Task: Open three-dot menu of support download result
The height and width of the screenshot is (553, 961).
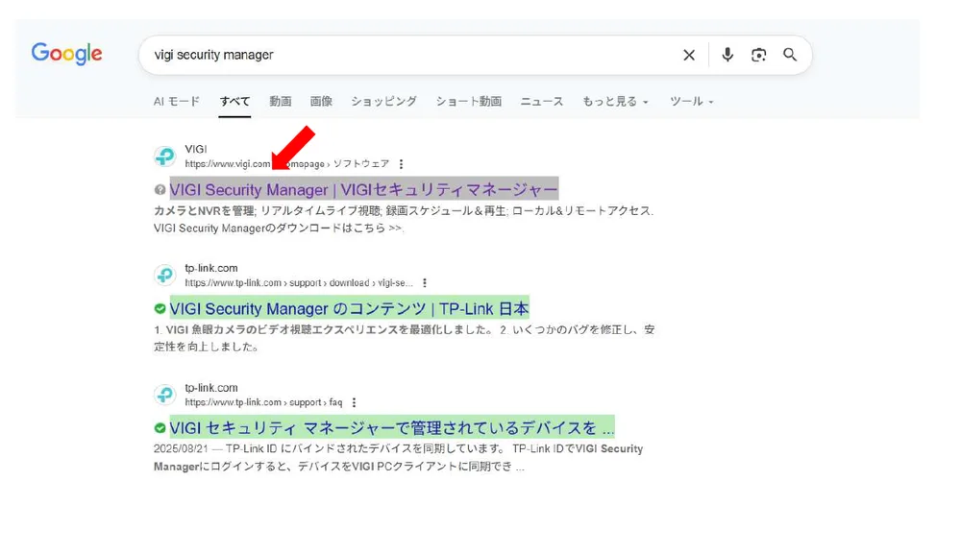Action: coord(424,283)
